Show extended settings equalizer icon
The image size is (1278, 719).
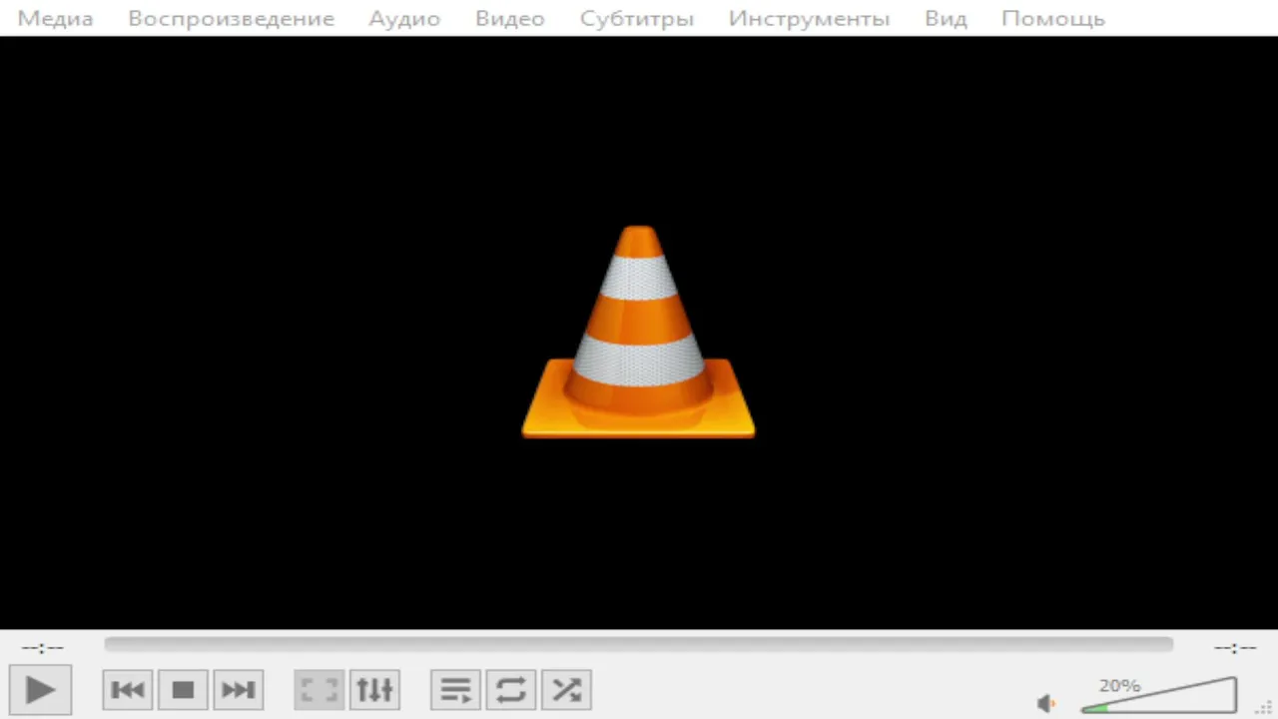click(374, 689)
